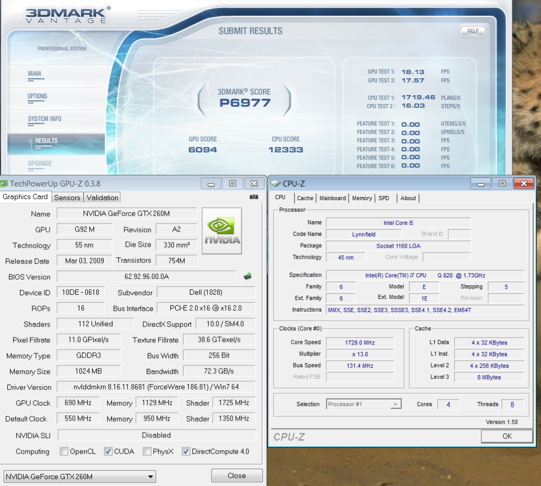Click the HELP button in 3DMark Vantage
Image resolution: width=541 pixels, height=486 pixels.
473,31
